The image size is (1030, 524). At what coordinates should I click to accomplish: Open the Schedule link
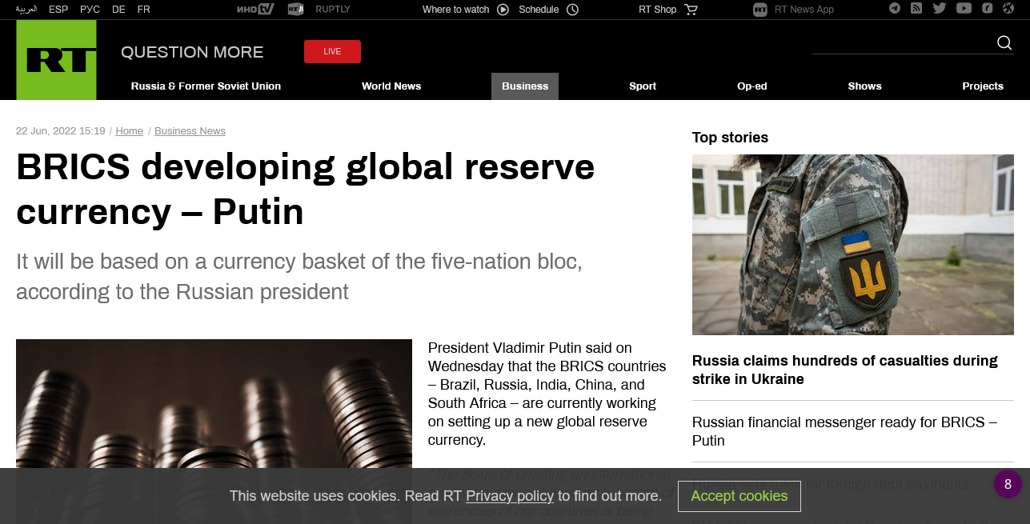[539, 10]
